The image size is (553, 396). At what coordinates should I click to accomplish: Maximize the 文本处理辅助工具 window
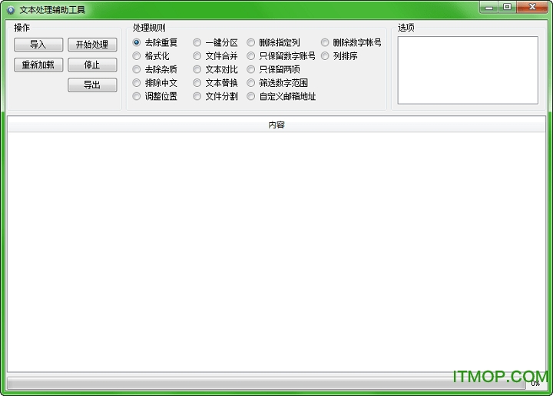point(507,7)
